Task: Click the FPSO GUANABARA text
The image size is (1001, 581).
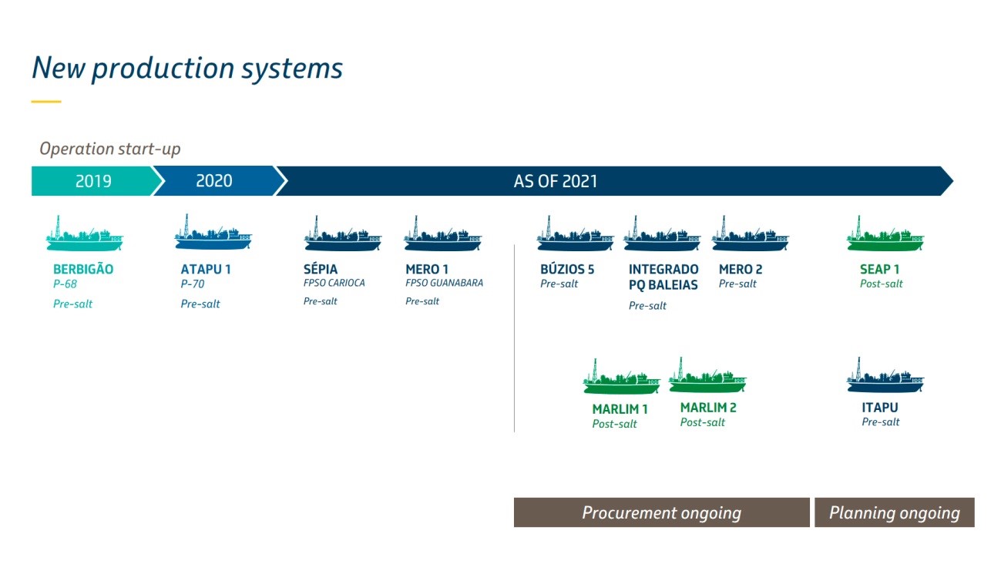Action: click(x=445, y=283)
